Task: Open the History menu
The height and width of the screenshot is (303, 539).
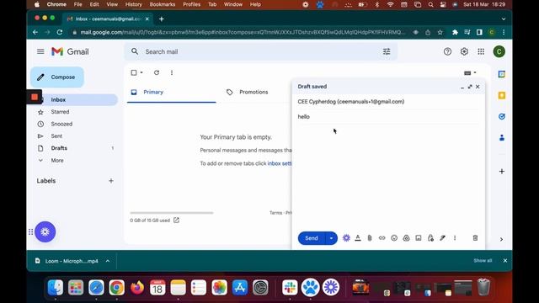Action: point(133,4)
